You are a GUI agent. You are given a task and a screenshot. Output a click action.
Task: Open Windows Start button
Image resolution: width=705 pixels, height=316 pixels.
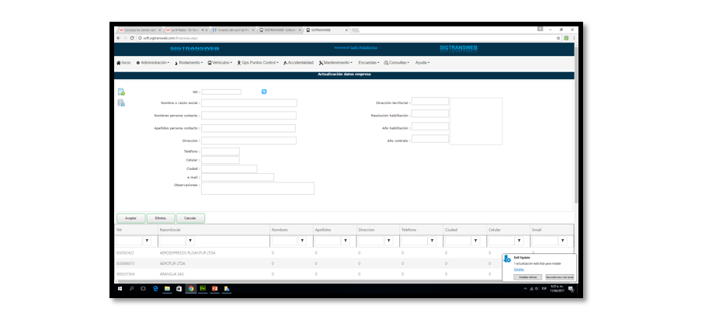[x=120, y=289]
